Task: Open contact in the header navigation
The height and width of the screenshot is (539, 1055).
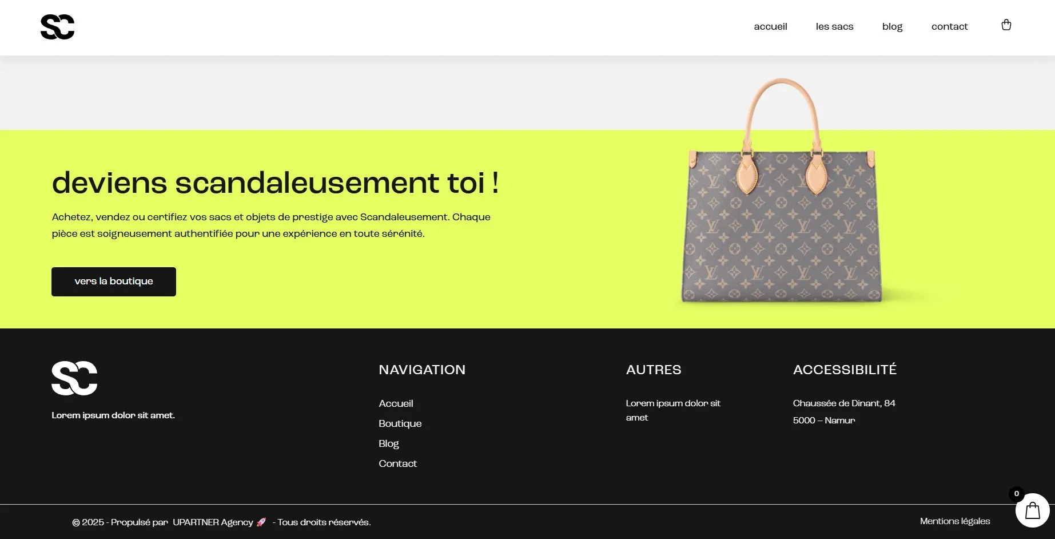Action: pos(949,26)
